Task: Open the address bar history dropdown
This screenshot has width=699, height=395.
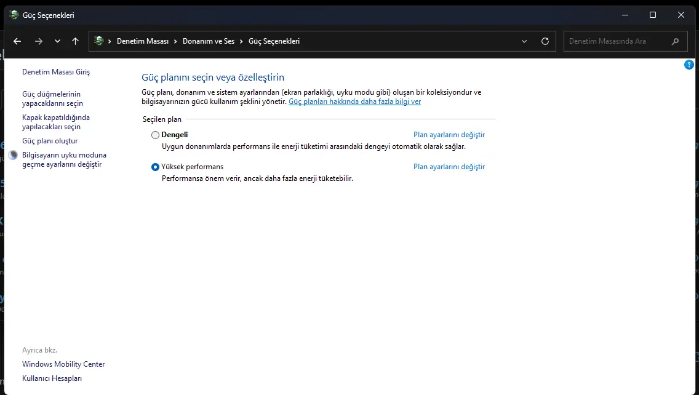Action: (x=524, y=41)
